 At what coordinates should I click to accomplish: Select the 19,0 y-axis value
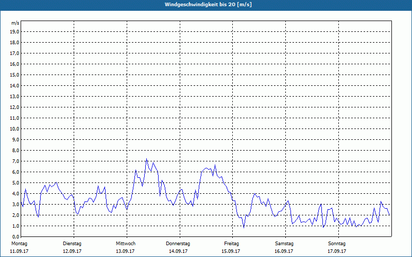[14, 32]
